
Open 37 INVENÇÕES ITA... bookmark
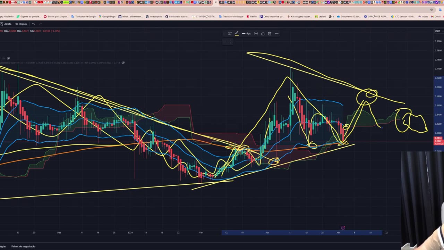[204, 17]
